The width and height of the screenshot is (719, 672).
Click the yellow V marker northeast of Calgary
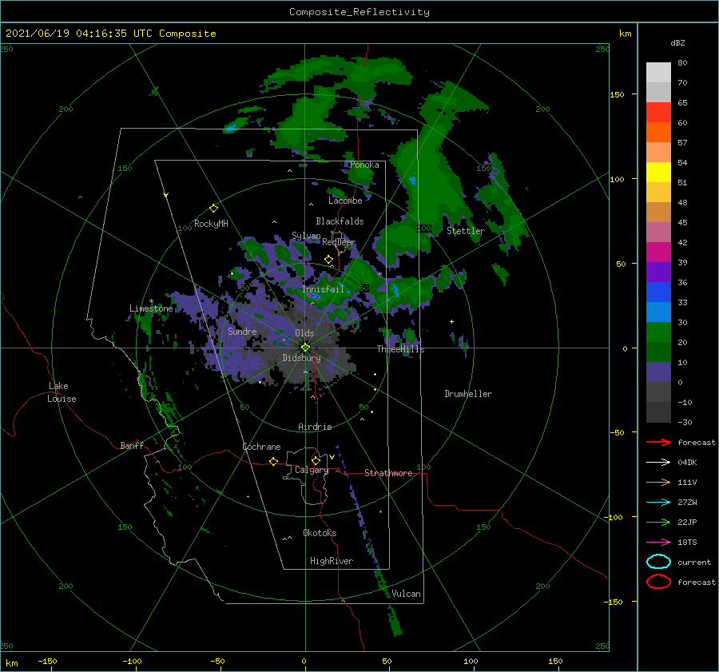coord(332,457)
